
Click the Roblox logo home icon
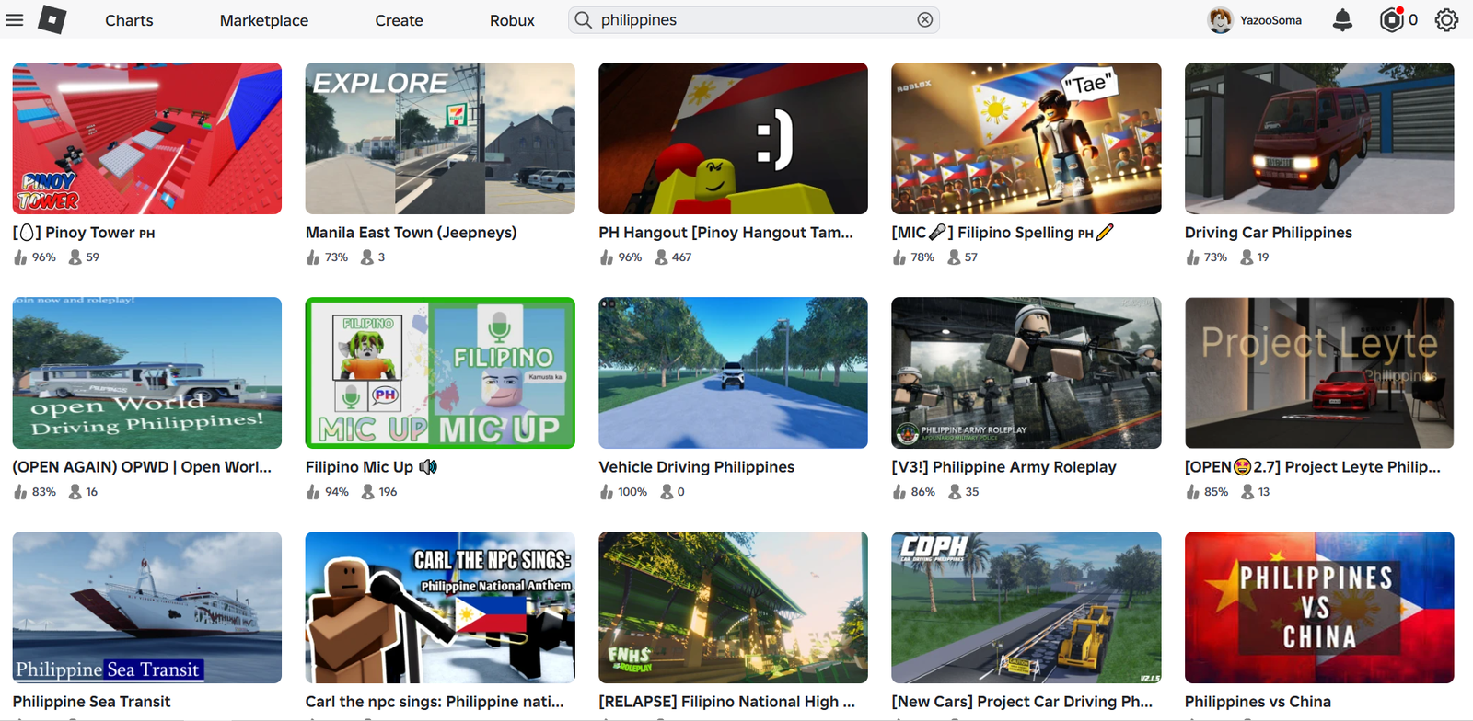click(x=52, y=19)
